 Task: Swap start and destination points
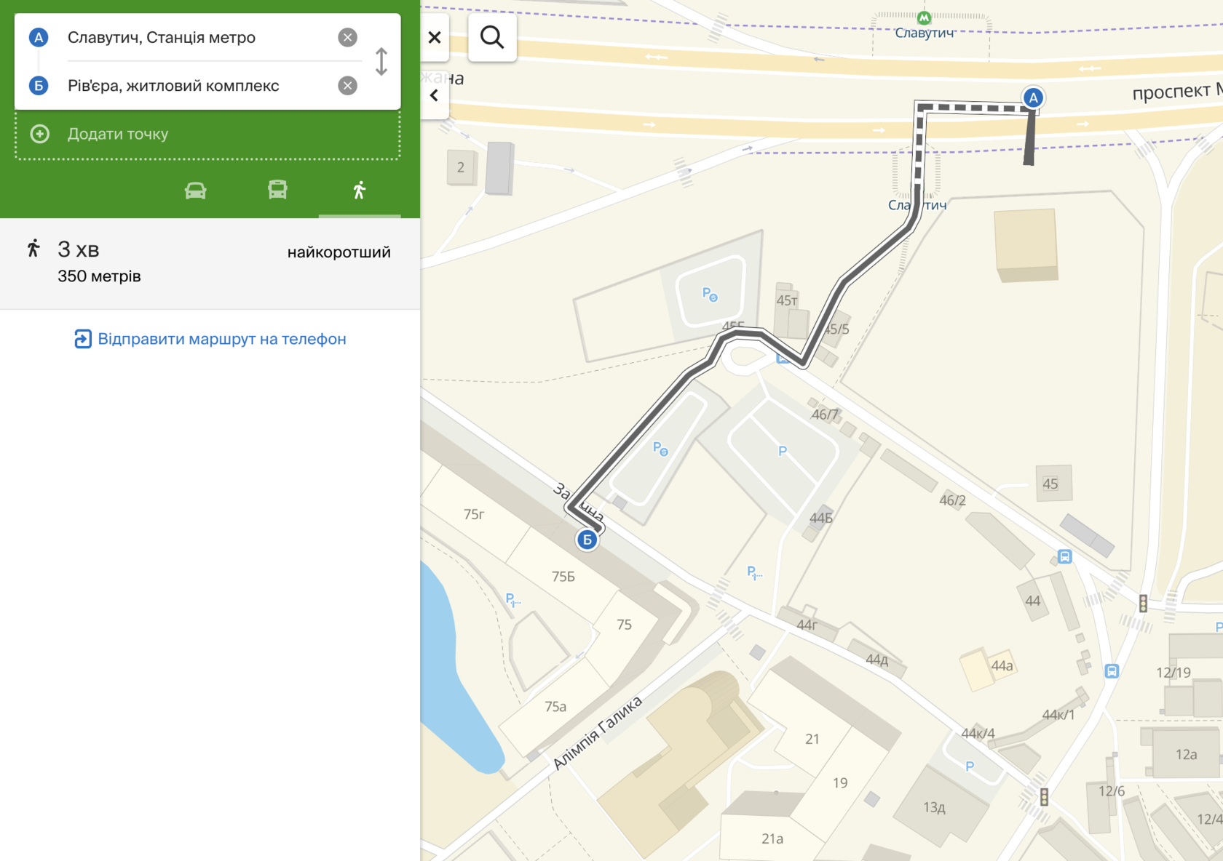click(x=381, y=62)
